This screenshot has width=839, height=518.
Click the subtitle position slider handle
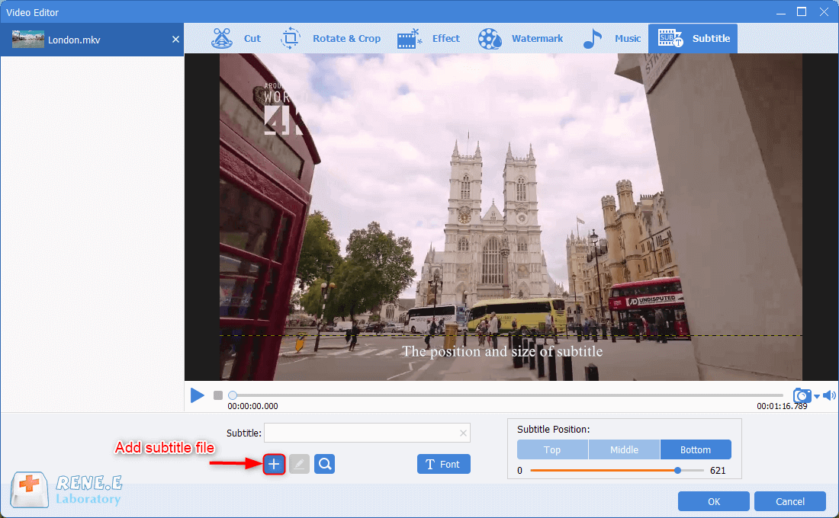point(677,471)
